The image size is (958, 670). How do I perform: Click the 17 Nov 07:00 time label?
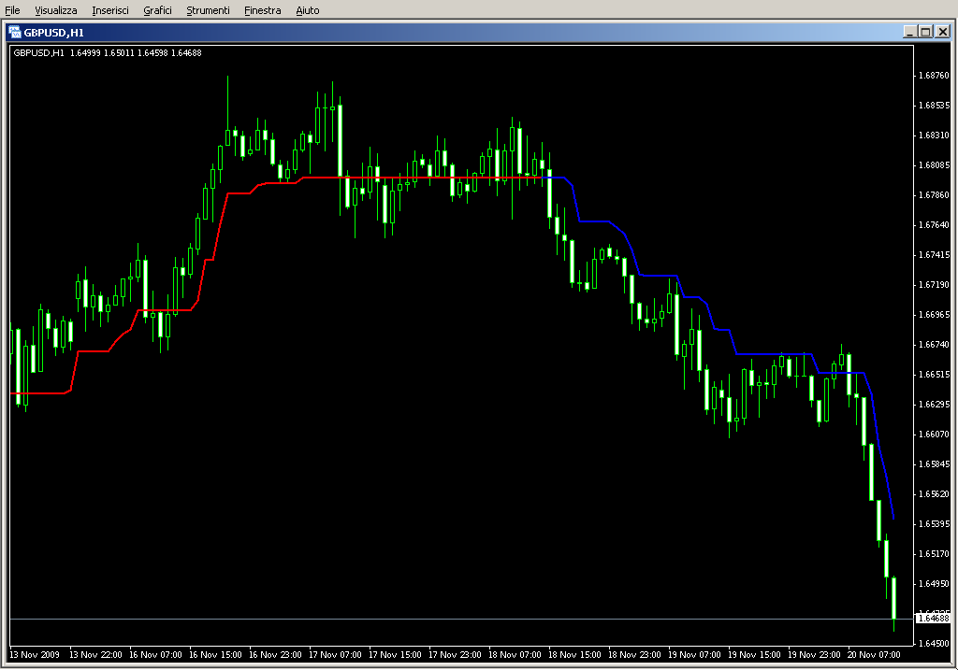point(335,655)
